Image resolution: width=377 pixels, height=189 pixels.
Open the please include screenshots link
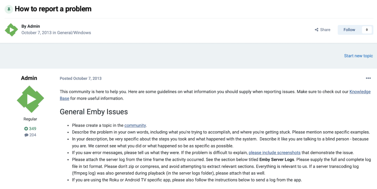pyautogui.click(x=275, y=153)
